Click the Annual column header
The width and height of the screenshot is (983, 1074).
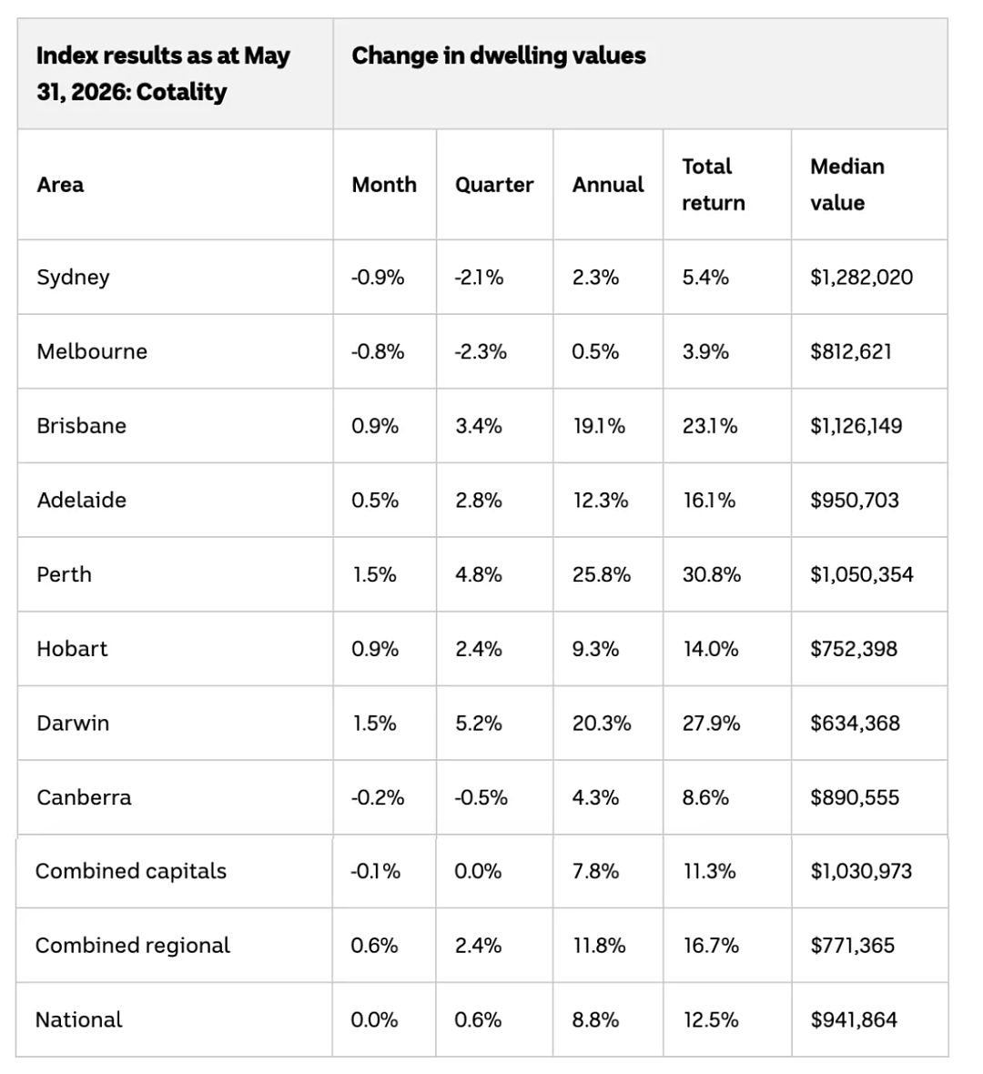[x=608, y=185]
